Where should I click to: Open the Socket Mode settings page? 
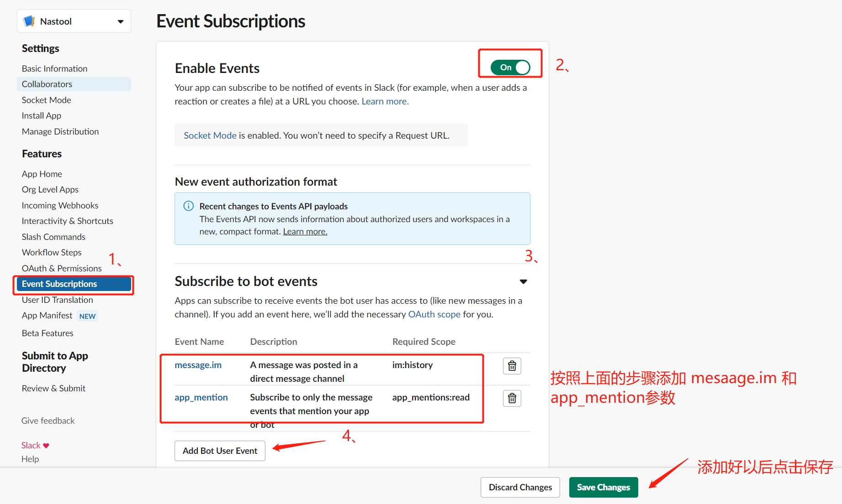point(47,100)
